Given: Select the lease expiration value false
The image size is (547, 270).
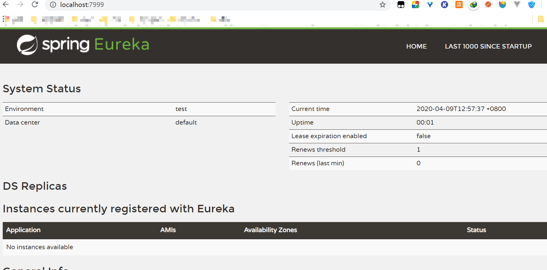Looking at the screenshot, I should pos(423,136).
